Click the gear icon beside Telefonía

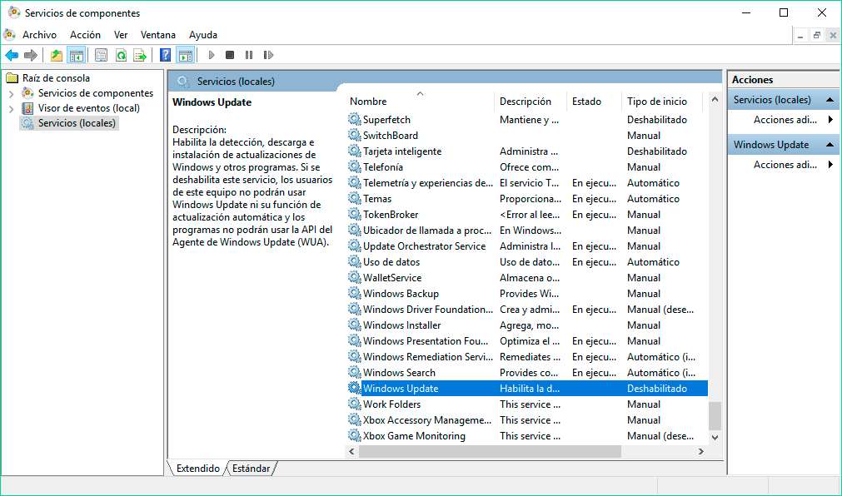[355, 166]
